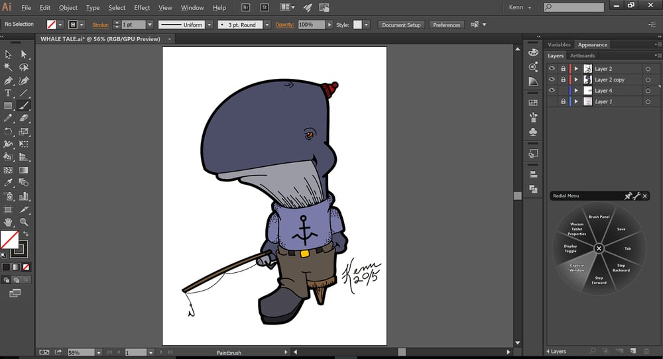The image size is (663, 359).
Task: Choose Brush Panel in Radial Menu
Action: pyautogui.click(x=599, y=217)
